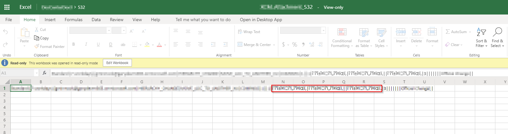Select column header N
Image resolution: width=508 pixels, height=134 pixels.
coord(283,82)
